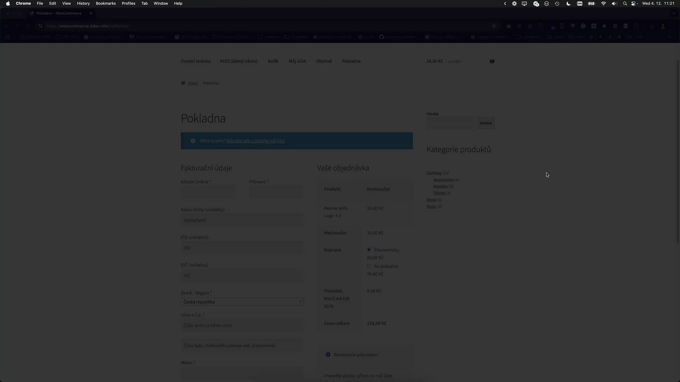The height and width of the screenshot is (382, 680).
Task: Focus the sidebar search input field
Action: click(451, 123)
